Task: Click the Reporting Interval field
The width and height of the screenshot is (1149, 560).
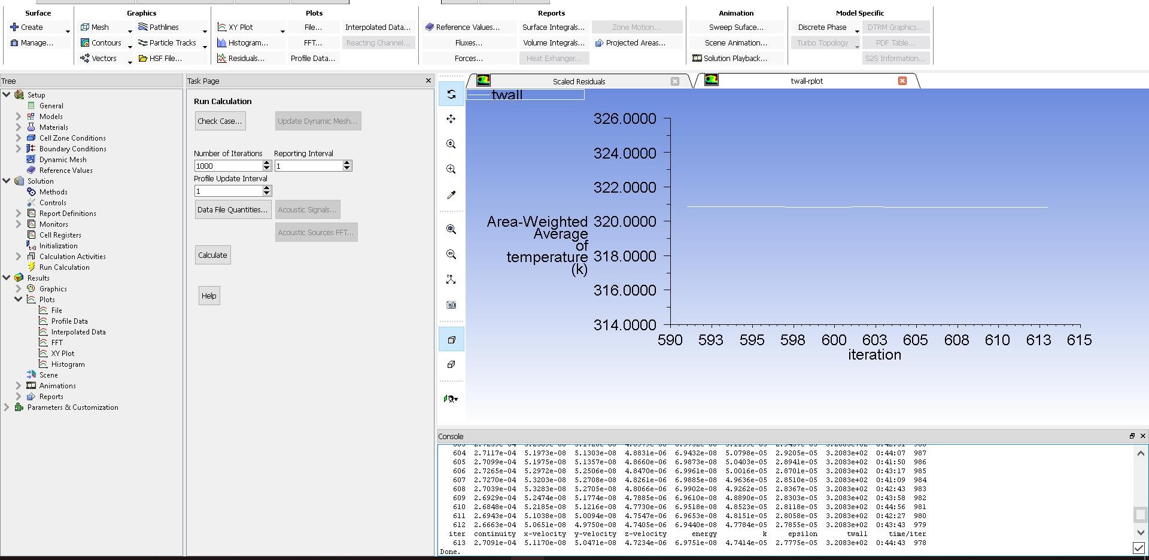Action: (308, 166)
